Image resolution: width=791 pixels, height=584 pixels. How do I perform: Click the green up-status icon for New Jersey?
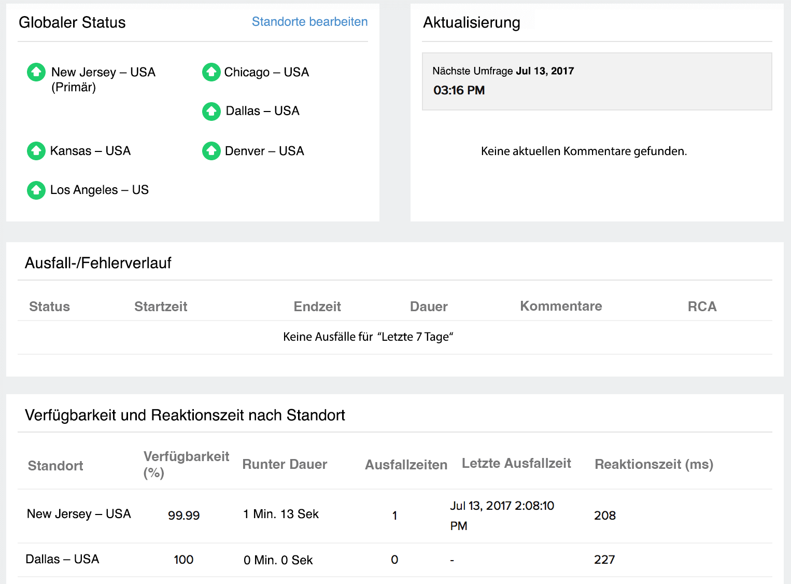tap(36, 72)
